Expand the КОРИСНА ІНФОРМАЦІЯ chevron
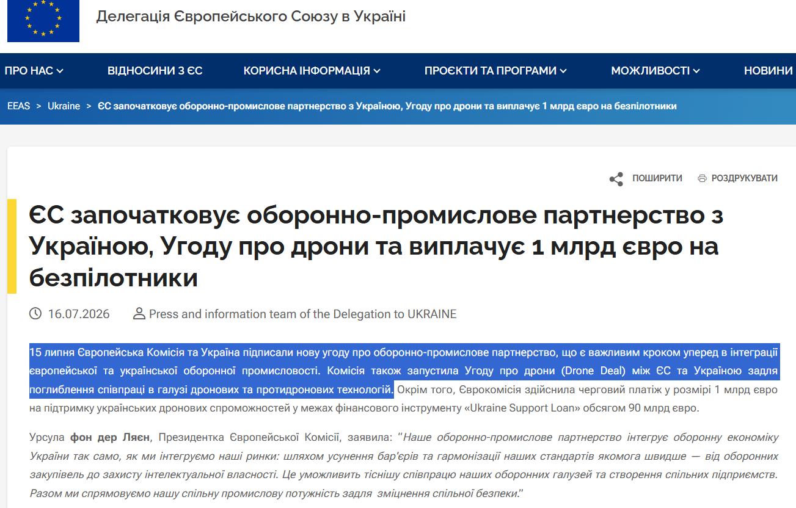796x508 pixels. (377, 71)
